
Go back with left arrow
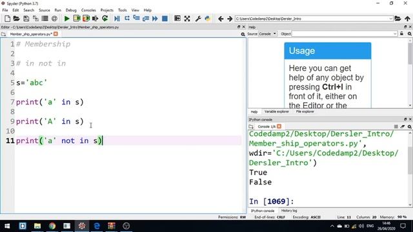(221, 19)
